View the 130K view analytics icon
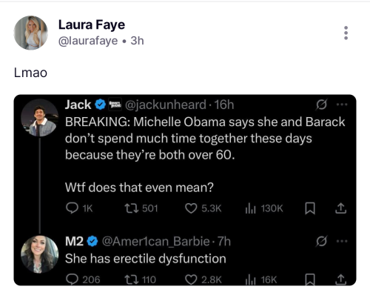This screenshot has height=298, width=370. point(250,208)
